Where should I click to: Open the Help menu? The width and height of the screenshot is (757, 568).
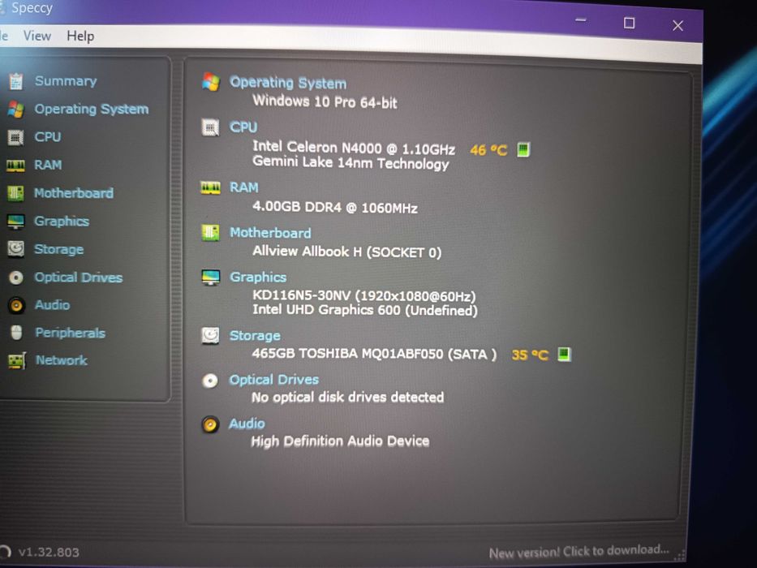click(80, 37)
